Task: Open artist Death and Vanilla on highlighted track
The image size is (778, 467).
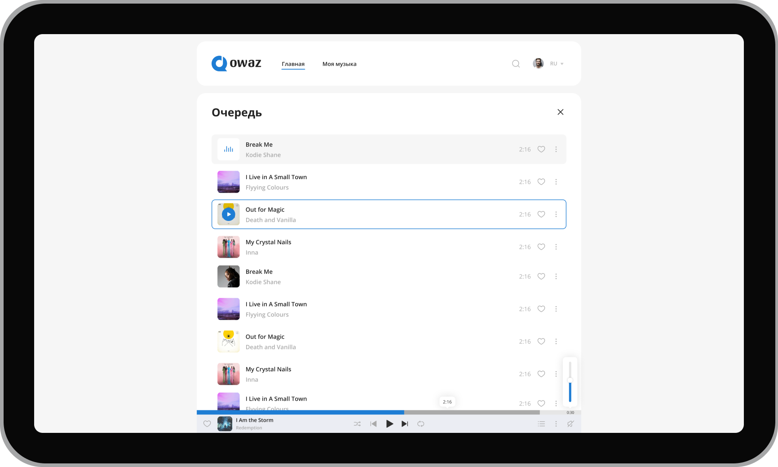Action: (x=271, y=220)
